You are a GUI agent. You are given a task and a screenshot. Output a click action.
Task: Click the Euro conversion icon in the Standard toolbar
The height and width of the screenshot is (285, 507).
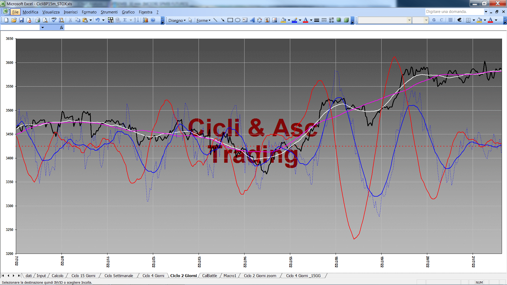110,20
